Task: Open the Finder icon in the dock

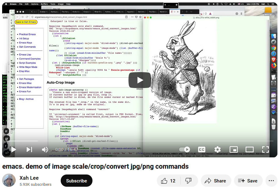Action: [x=273, y=36]
